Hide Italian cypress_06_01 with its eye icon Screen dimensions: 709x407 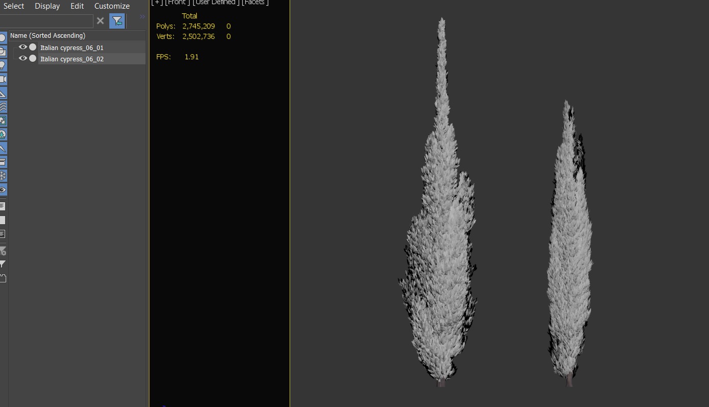[22, 47]
